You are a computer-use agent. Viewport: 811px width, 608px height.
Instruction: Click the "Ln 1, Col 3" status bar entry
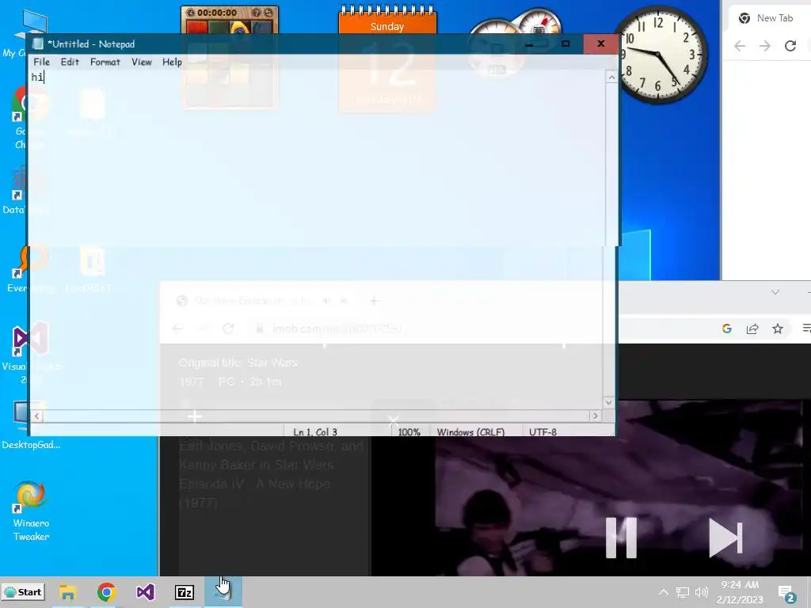(315, 431)
